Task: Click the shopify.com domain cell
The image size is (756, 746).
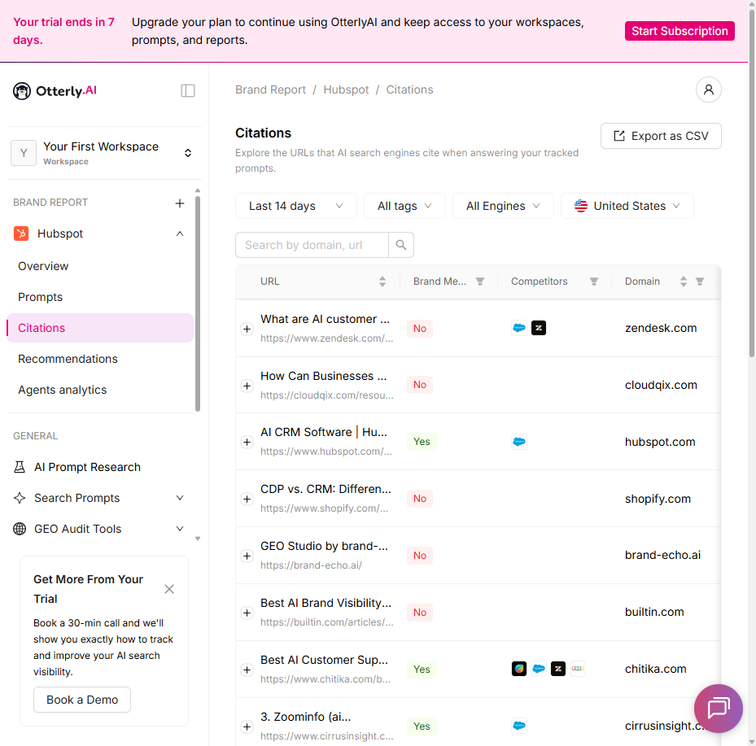Action: click(658, 499)
